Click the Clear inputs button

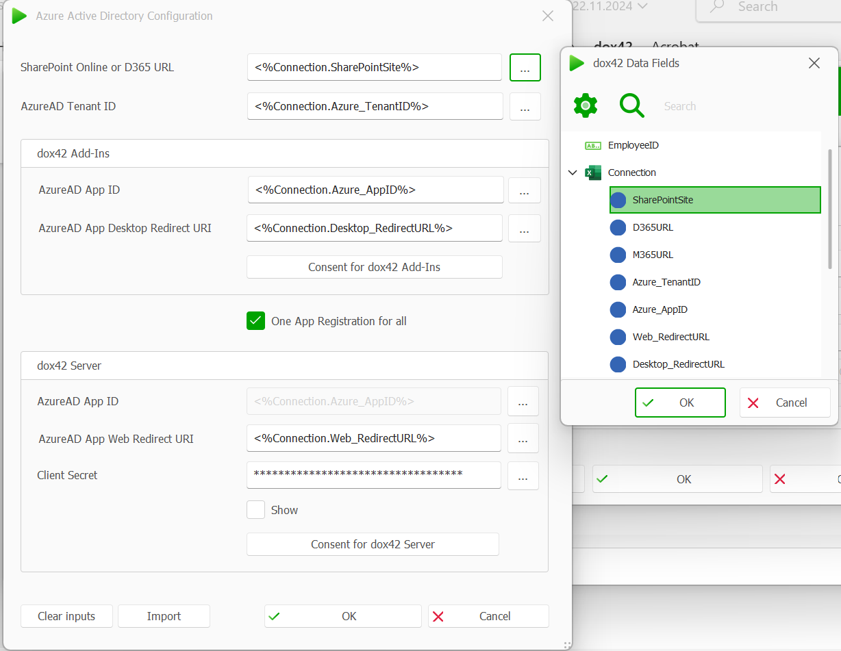(66, 616)
